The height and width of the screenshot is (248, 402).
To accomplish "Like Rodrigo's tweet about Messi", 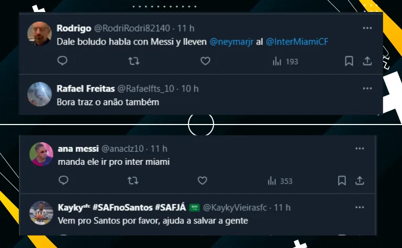I will pyautogui.click(x=205, y=61).
